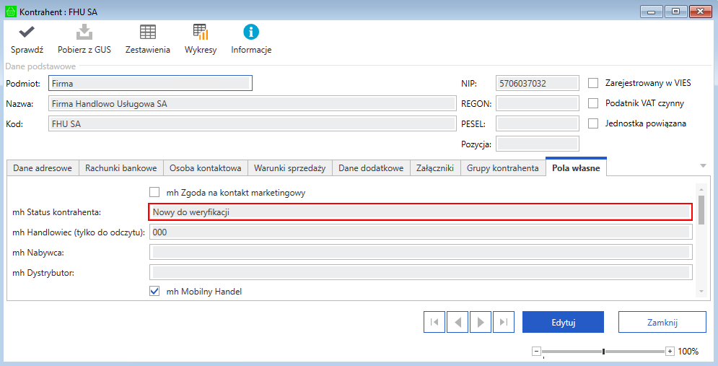Viewport: 718px width, 366px height.
Task: Click the zoom slider plus button
Action: (670, 352)
